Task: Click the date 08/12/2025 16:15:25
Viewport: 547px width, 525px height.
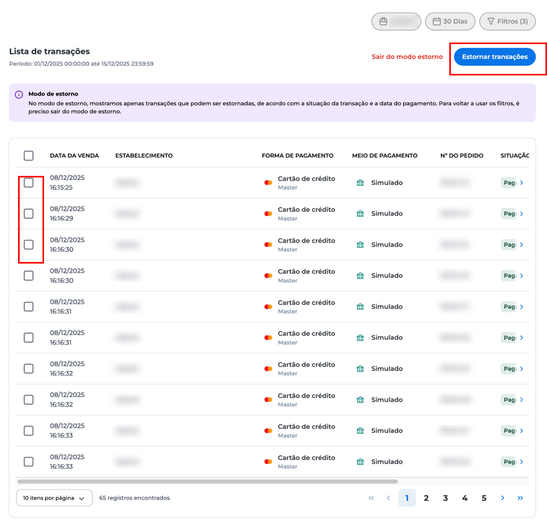Action: coord(67,183)
